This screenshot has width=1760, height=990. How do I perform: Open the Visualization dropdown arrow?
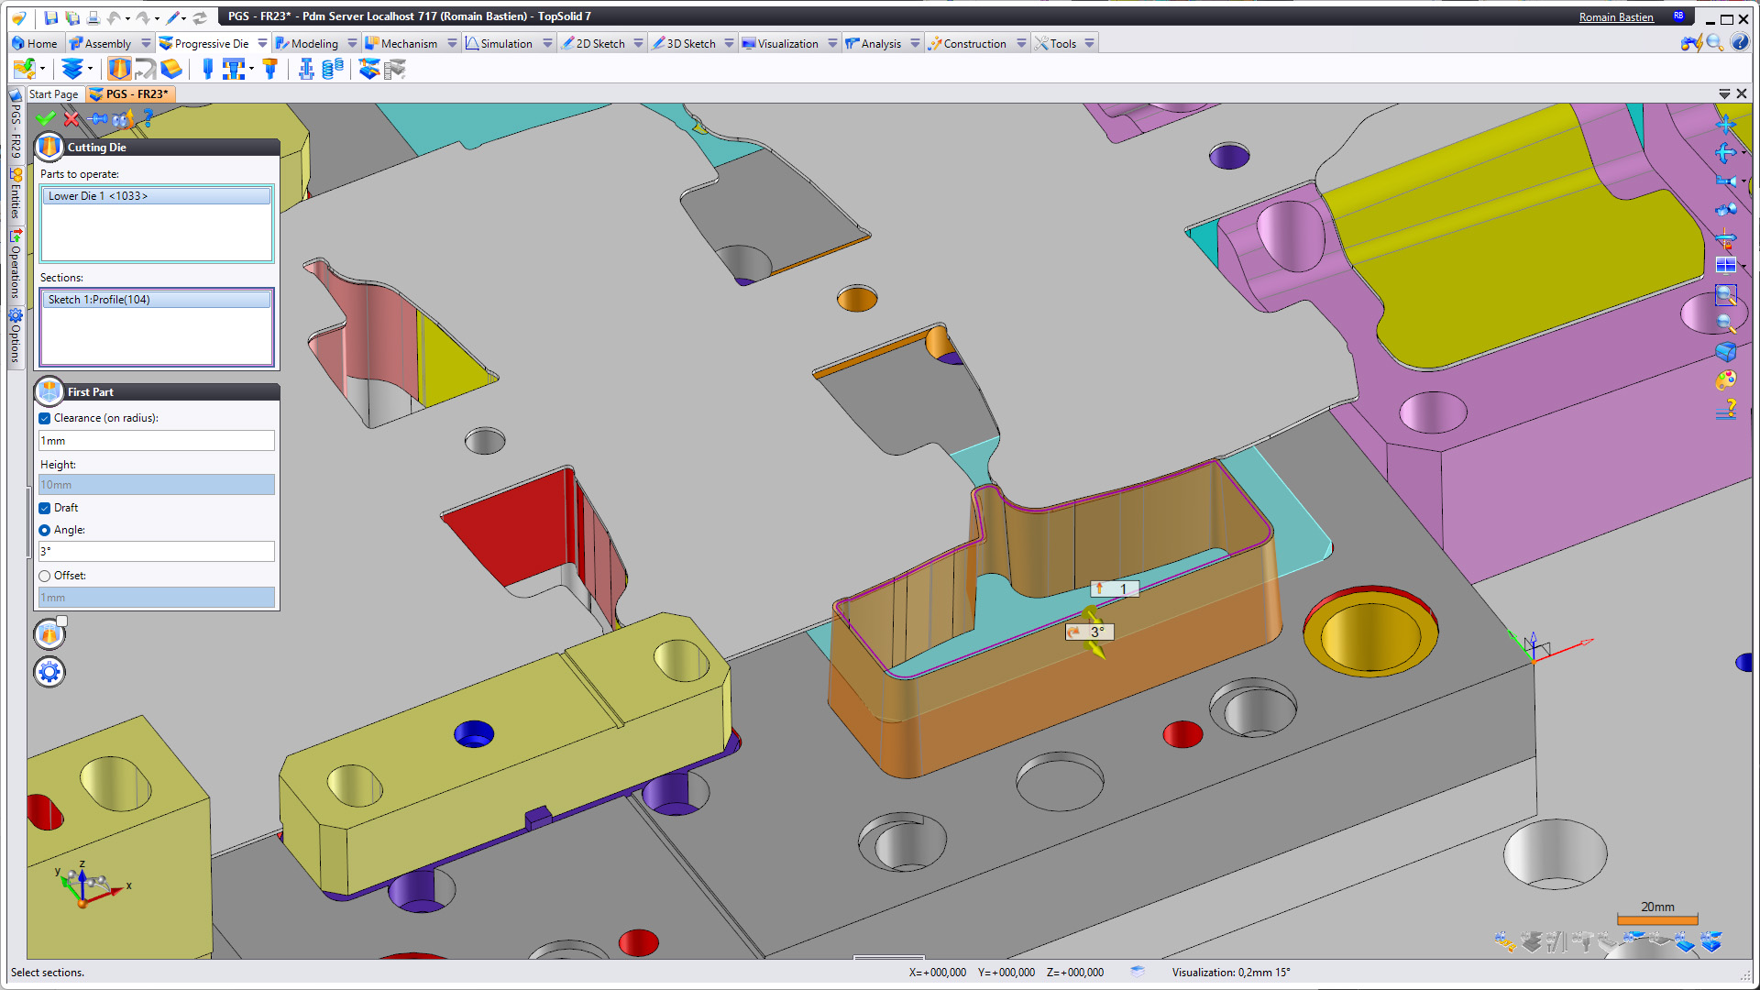pos(832,43)
